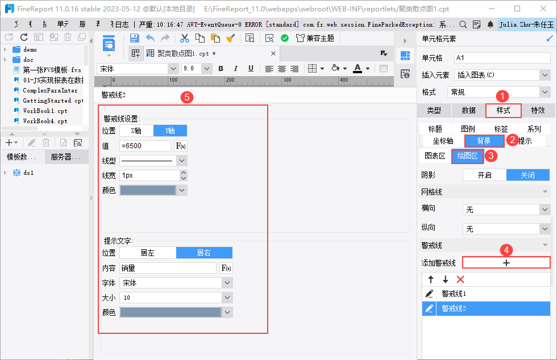This screenshot has height=360, width=557.
Task: Click the green check validation icon
Action: click(285, 38)
